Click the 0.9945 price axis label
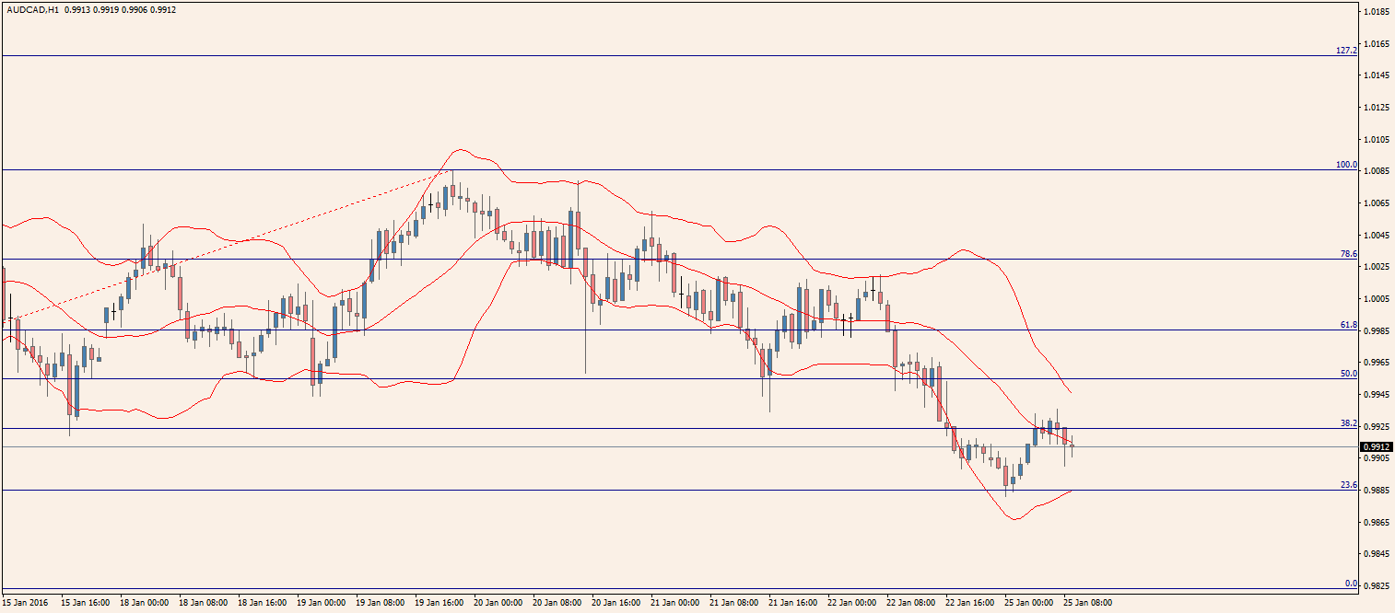 [x=1377, y=395]
